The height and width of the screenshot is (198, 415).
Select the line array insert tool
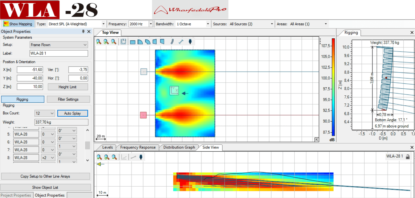pos(172,42)
